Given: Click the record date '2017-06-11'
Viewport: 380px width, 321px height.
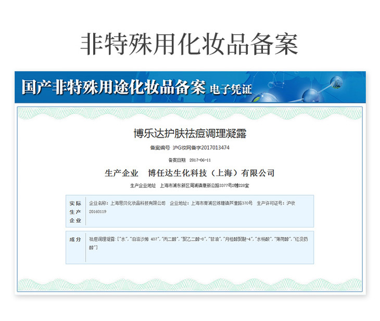Looking at the screenshot, I should tap(200, 160).
